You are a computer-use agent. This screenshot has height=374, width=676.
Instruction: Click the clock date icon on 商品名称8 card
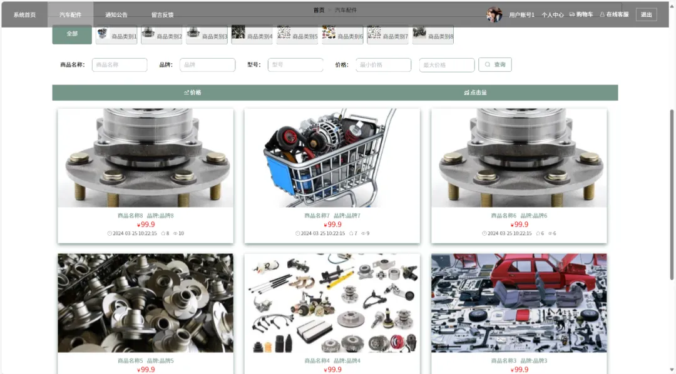[110, 233]
